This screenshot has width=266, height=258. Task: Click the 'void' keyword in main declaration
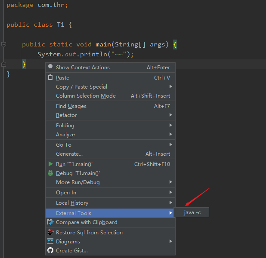point(84,44)
